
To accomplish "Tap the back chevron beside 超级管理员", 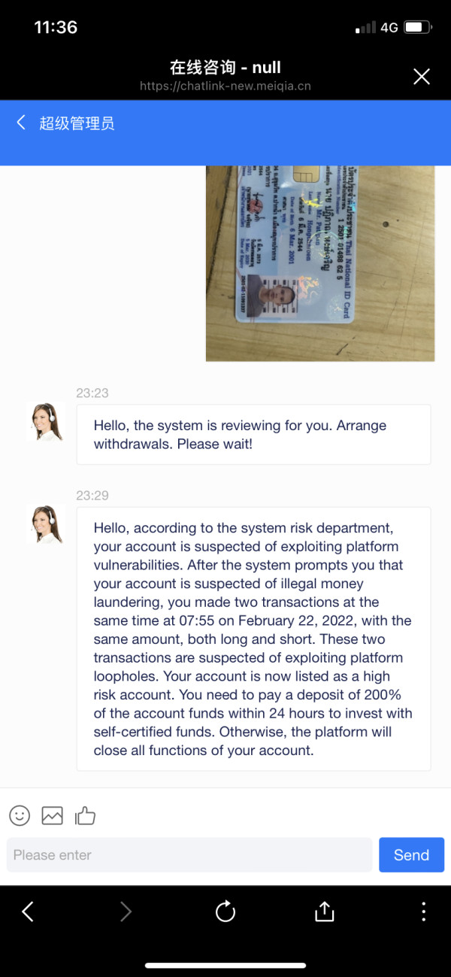I will (x=21, y=123).
